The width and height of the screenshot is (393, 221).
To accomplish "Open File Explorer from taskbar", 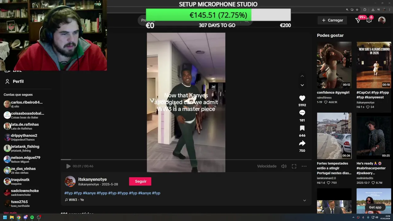I will pyautogui.click(x=12, y=217).
